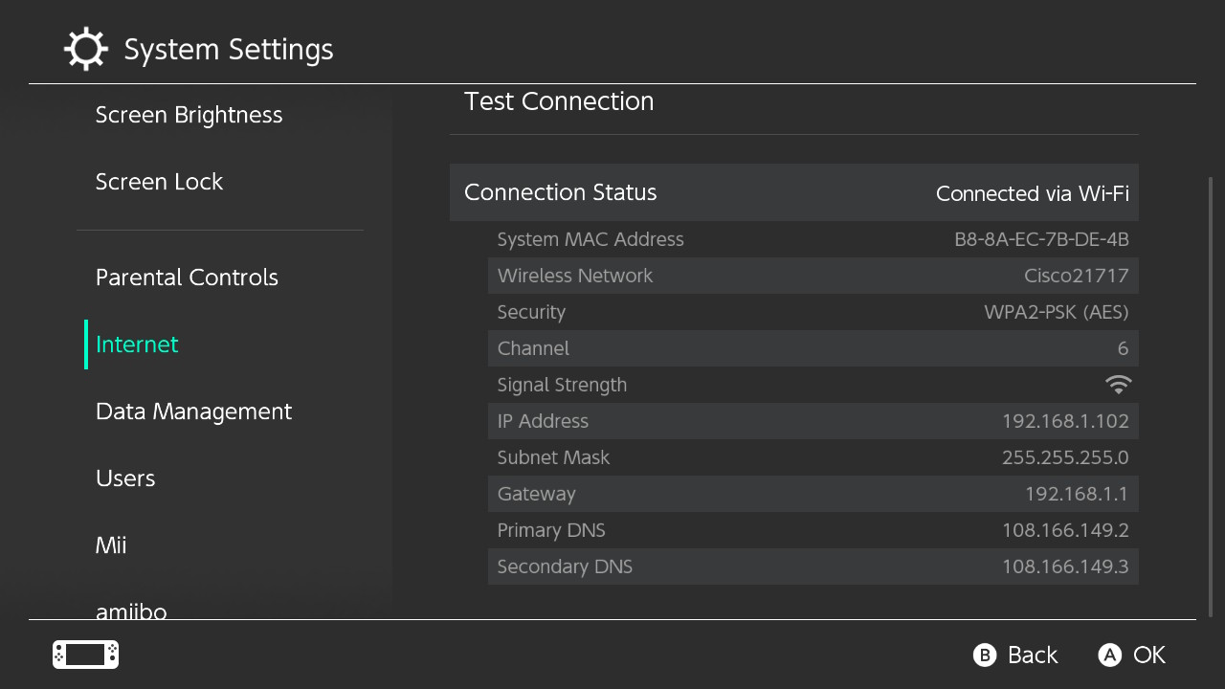Select Screen Lock in sidebar

[159, 182]
